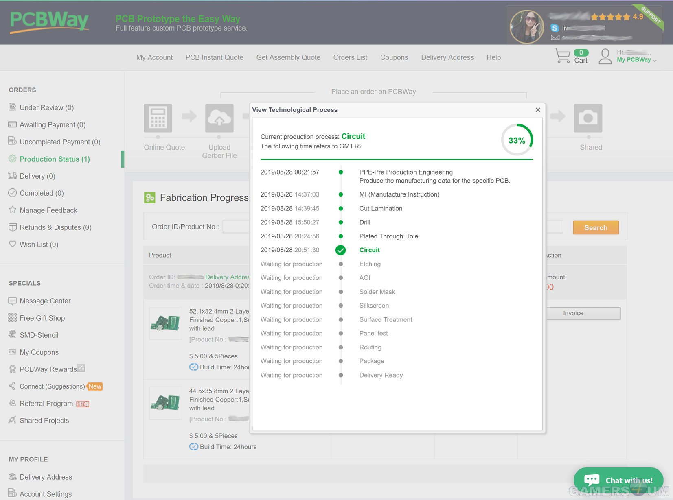Screen dimensions: 673x500
Task: Click the Surface Treatment step text
Action: click(x=386, y=320)
